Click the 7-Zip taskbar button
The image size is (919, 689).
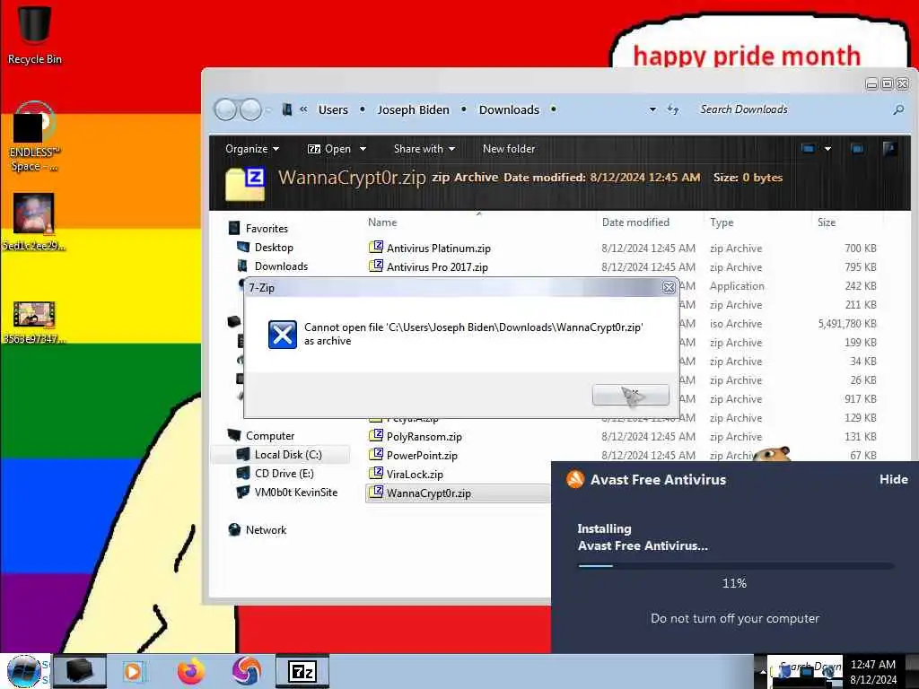(302, 671)
